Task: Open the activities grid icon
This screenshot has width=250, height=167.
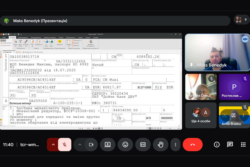Action: 243,145
